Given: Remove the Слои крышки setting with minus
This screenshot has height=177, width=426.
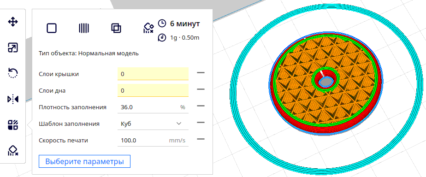Looking at the screenshot, I should (201, 73).
